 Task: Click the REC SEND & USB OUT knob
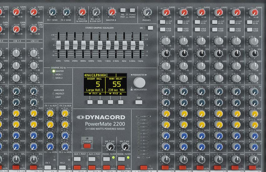click(96, 12)
